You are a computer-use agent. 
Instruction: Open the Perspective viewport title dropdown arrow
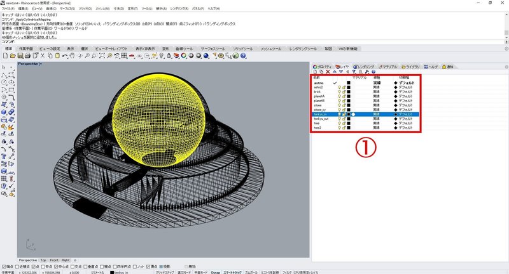coord(41,64)
